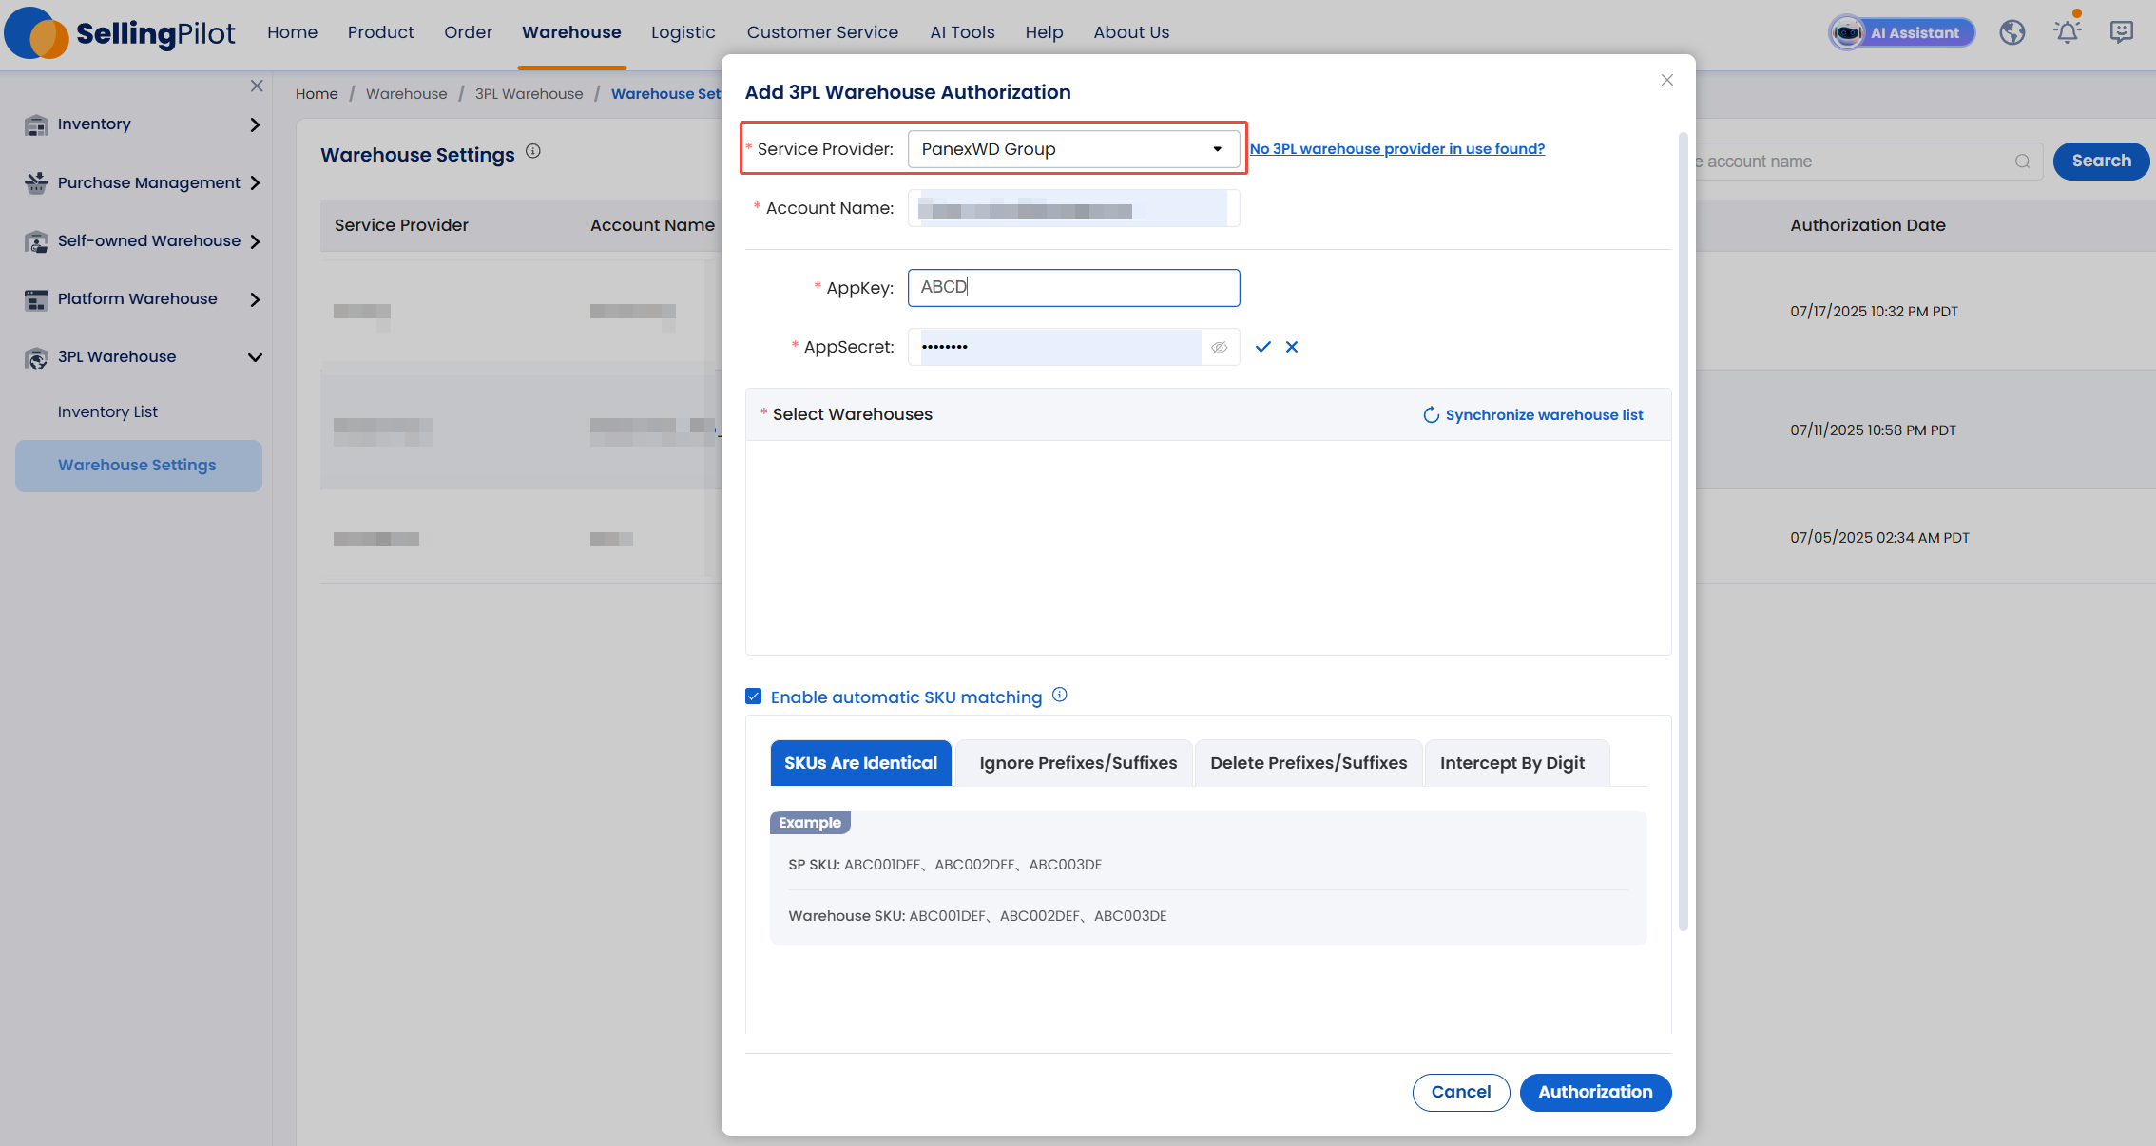
Task: Click the dialog vertical scrollbar
Action: point(1683,532)
